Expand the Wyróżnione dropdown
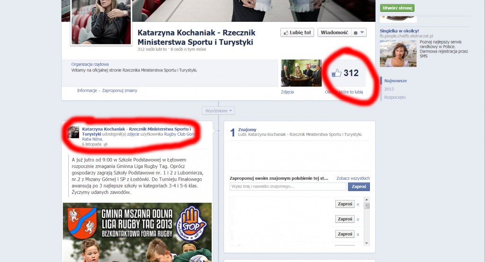 (x=218, y=111)
